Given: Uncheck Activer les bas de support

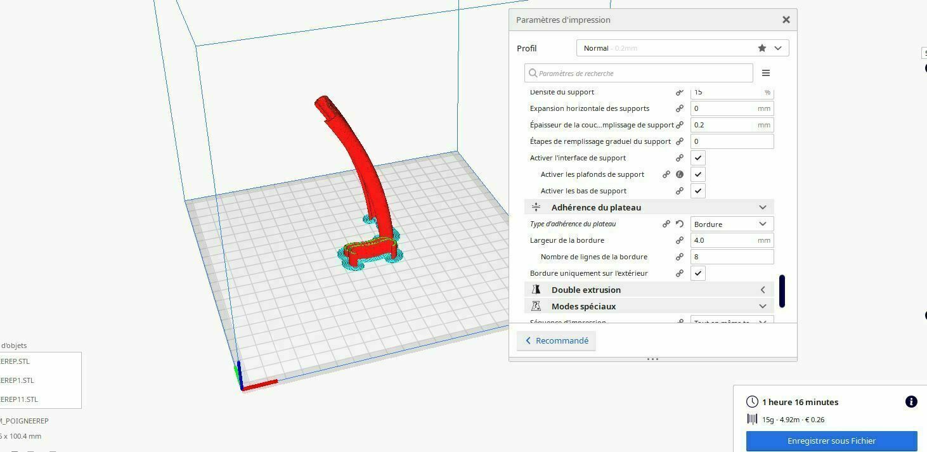Looking at the screenshot, I should (698, 191).
